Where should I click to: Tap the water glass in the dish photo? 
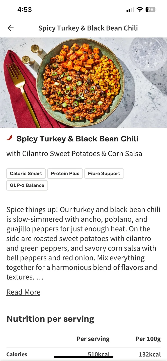pos(147,53)
